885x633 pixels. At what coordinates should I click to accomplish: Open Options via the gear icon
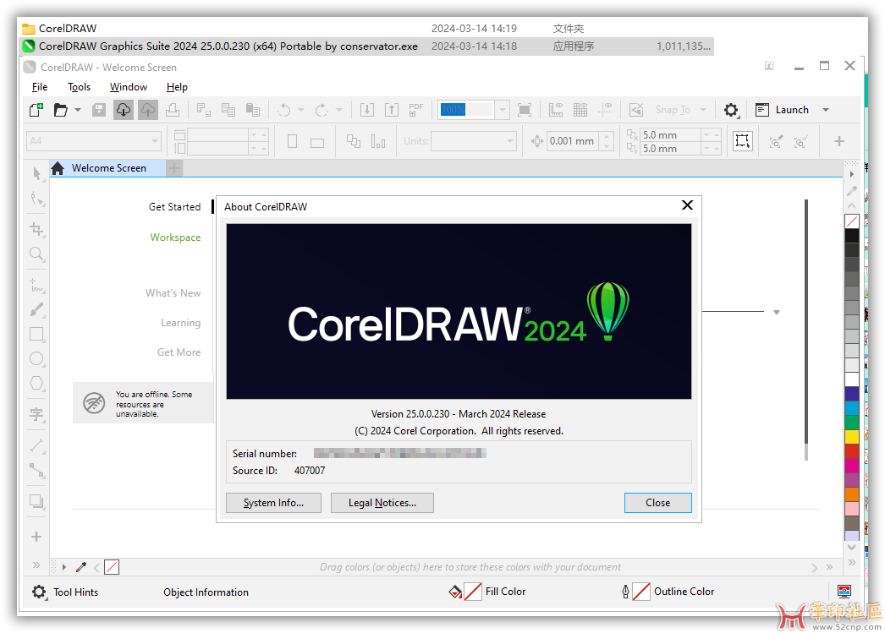point(731,110)
